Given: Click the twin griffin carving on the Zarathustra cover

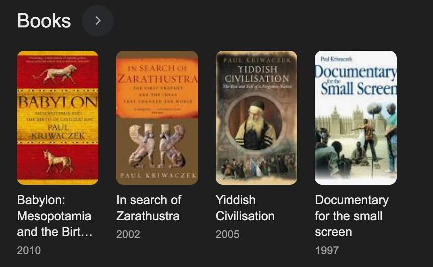Looking at the screenshot, I should coord(157,146).
